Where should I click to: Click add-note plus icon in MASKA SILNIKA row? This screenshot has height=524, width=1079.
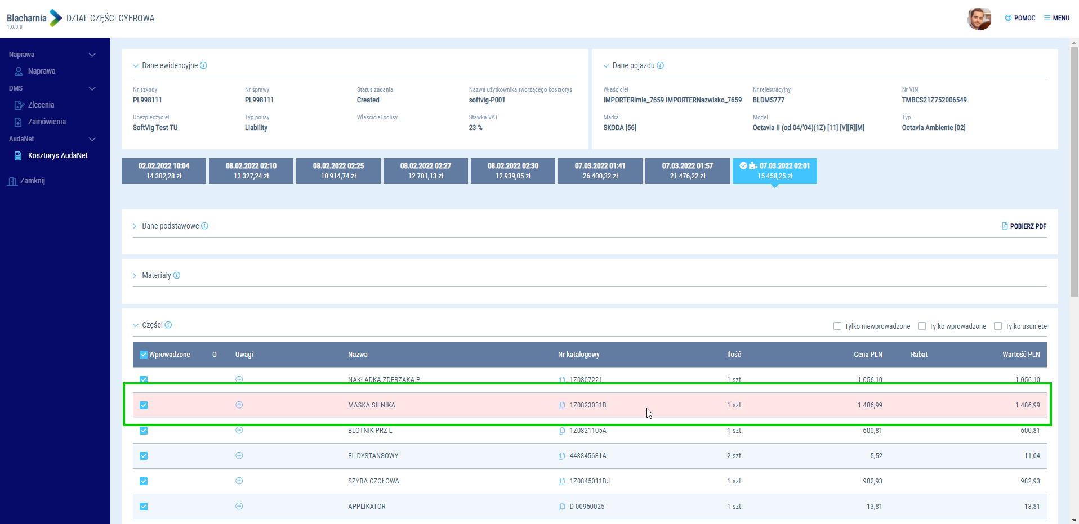tap(239, 405)
